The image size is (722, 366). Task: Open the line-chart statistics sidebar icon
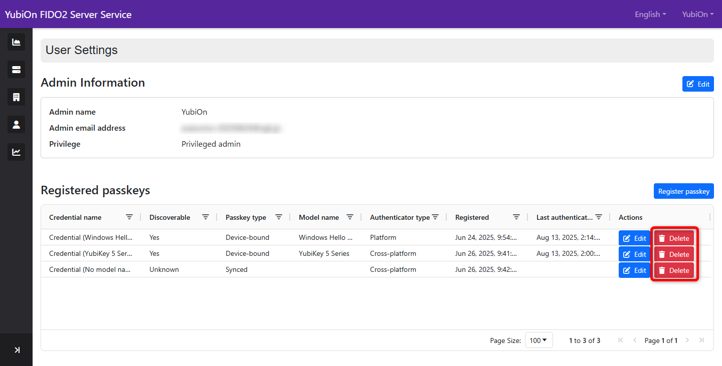point(16,152)
